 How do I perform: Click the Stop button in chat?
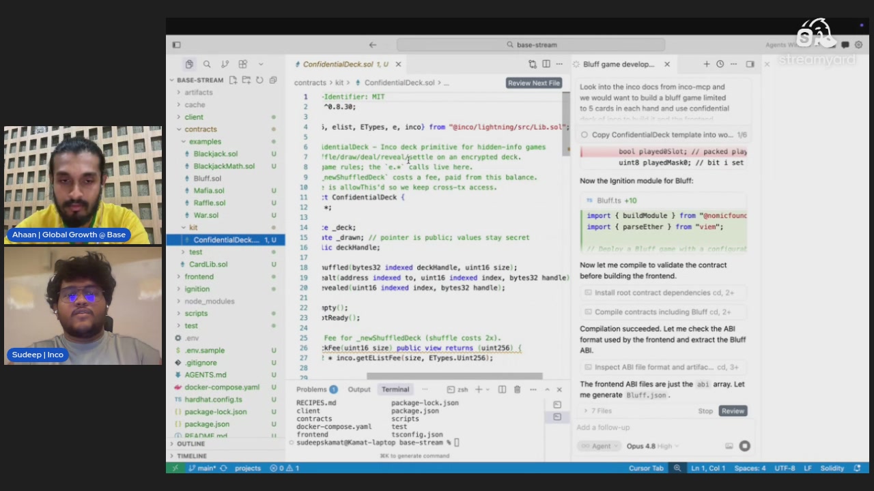705,411
